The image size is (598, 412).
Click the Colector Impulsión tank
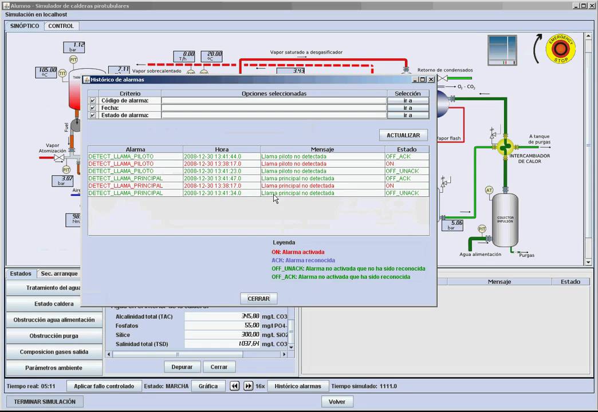tap(505, 220)
